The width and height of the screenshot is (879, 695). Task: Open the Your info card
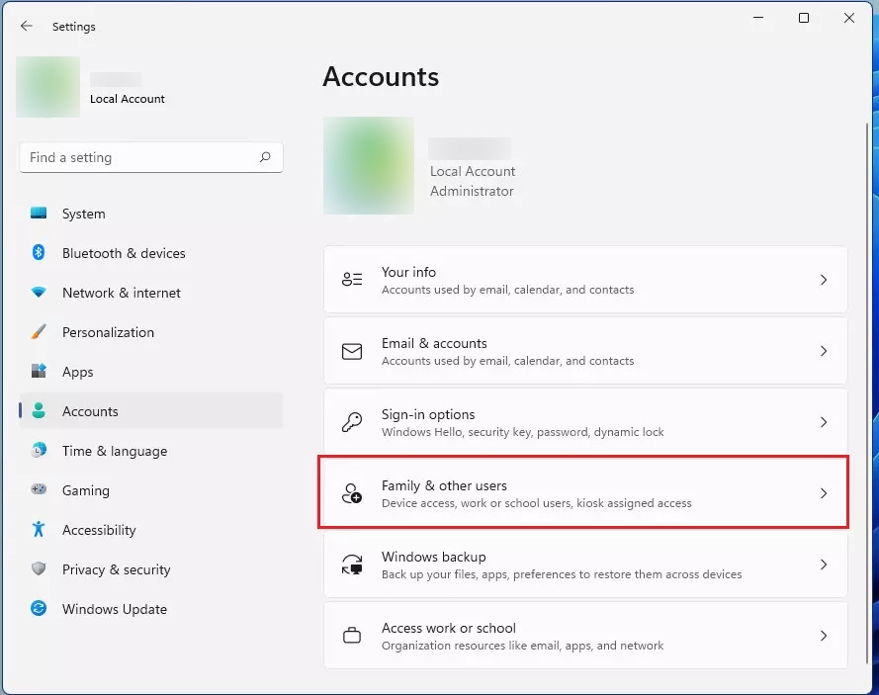coord(585,280)
